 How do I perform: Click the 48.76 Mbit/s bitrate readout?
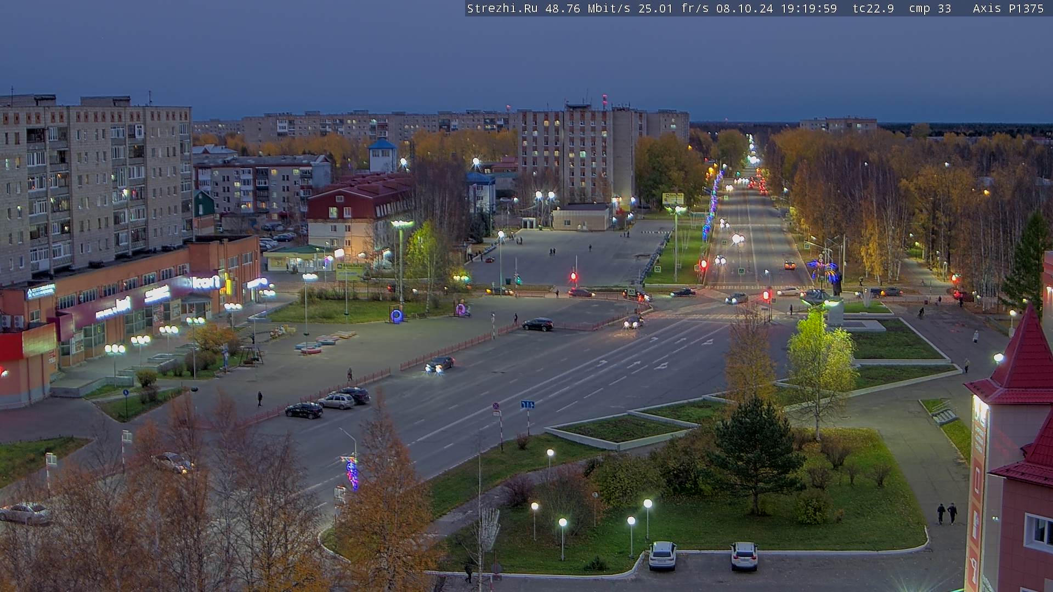pyautogui.click(x=588, y=8)
